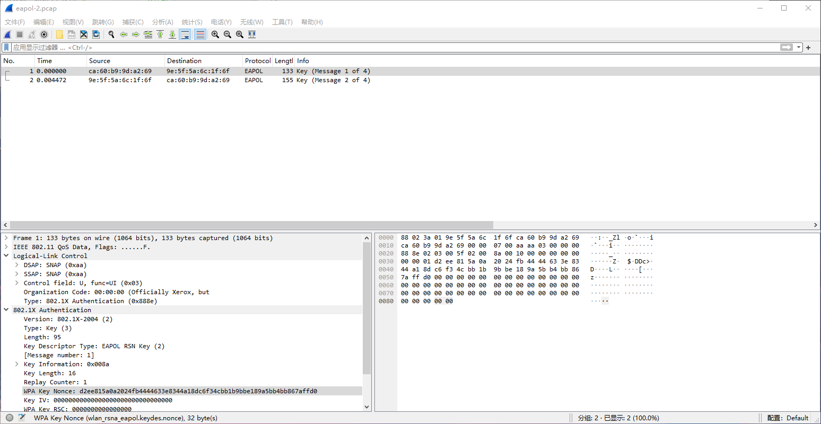The width and height of the screenshot is (821, 424).
Task: Close the capture file icon
Action: [x=84, y=34]
